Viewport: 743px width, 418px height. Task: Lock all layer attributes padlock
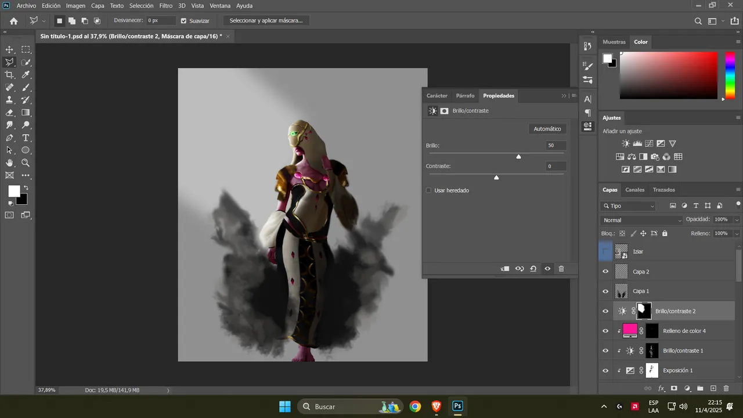(665, 233)
